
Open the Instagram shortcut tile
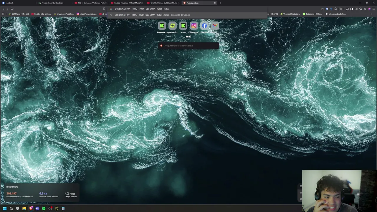click(x=194, y=26)
